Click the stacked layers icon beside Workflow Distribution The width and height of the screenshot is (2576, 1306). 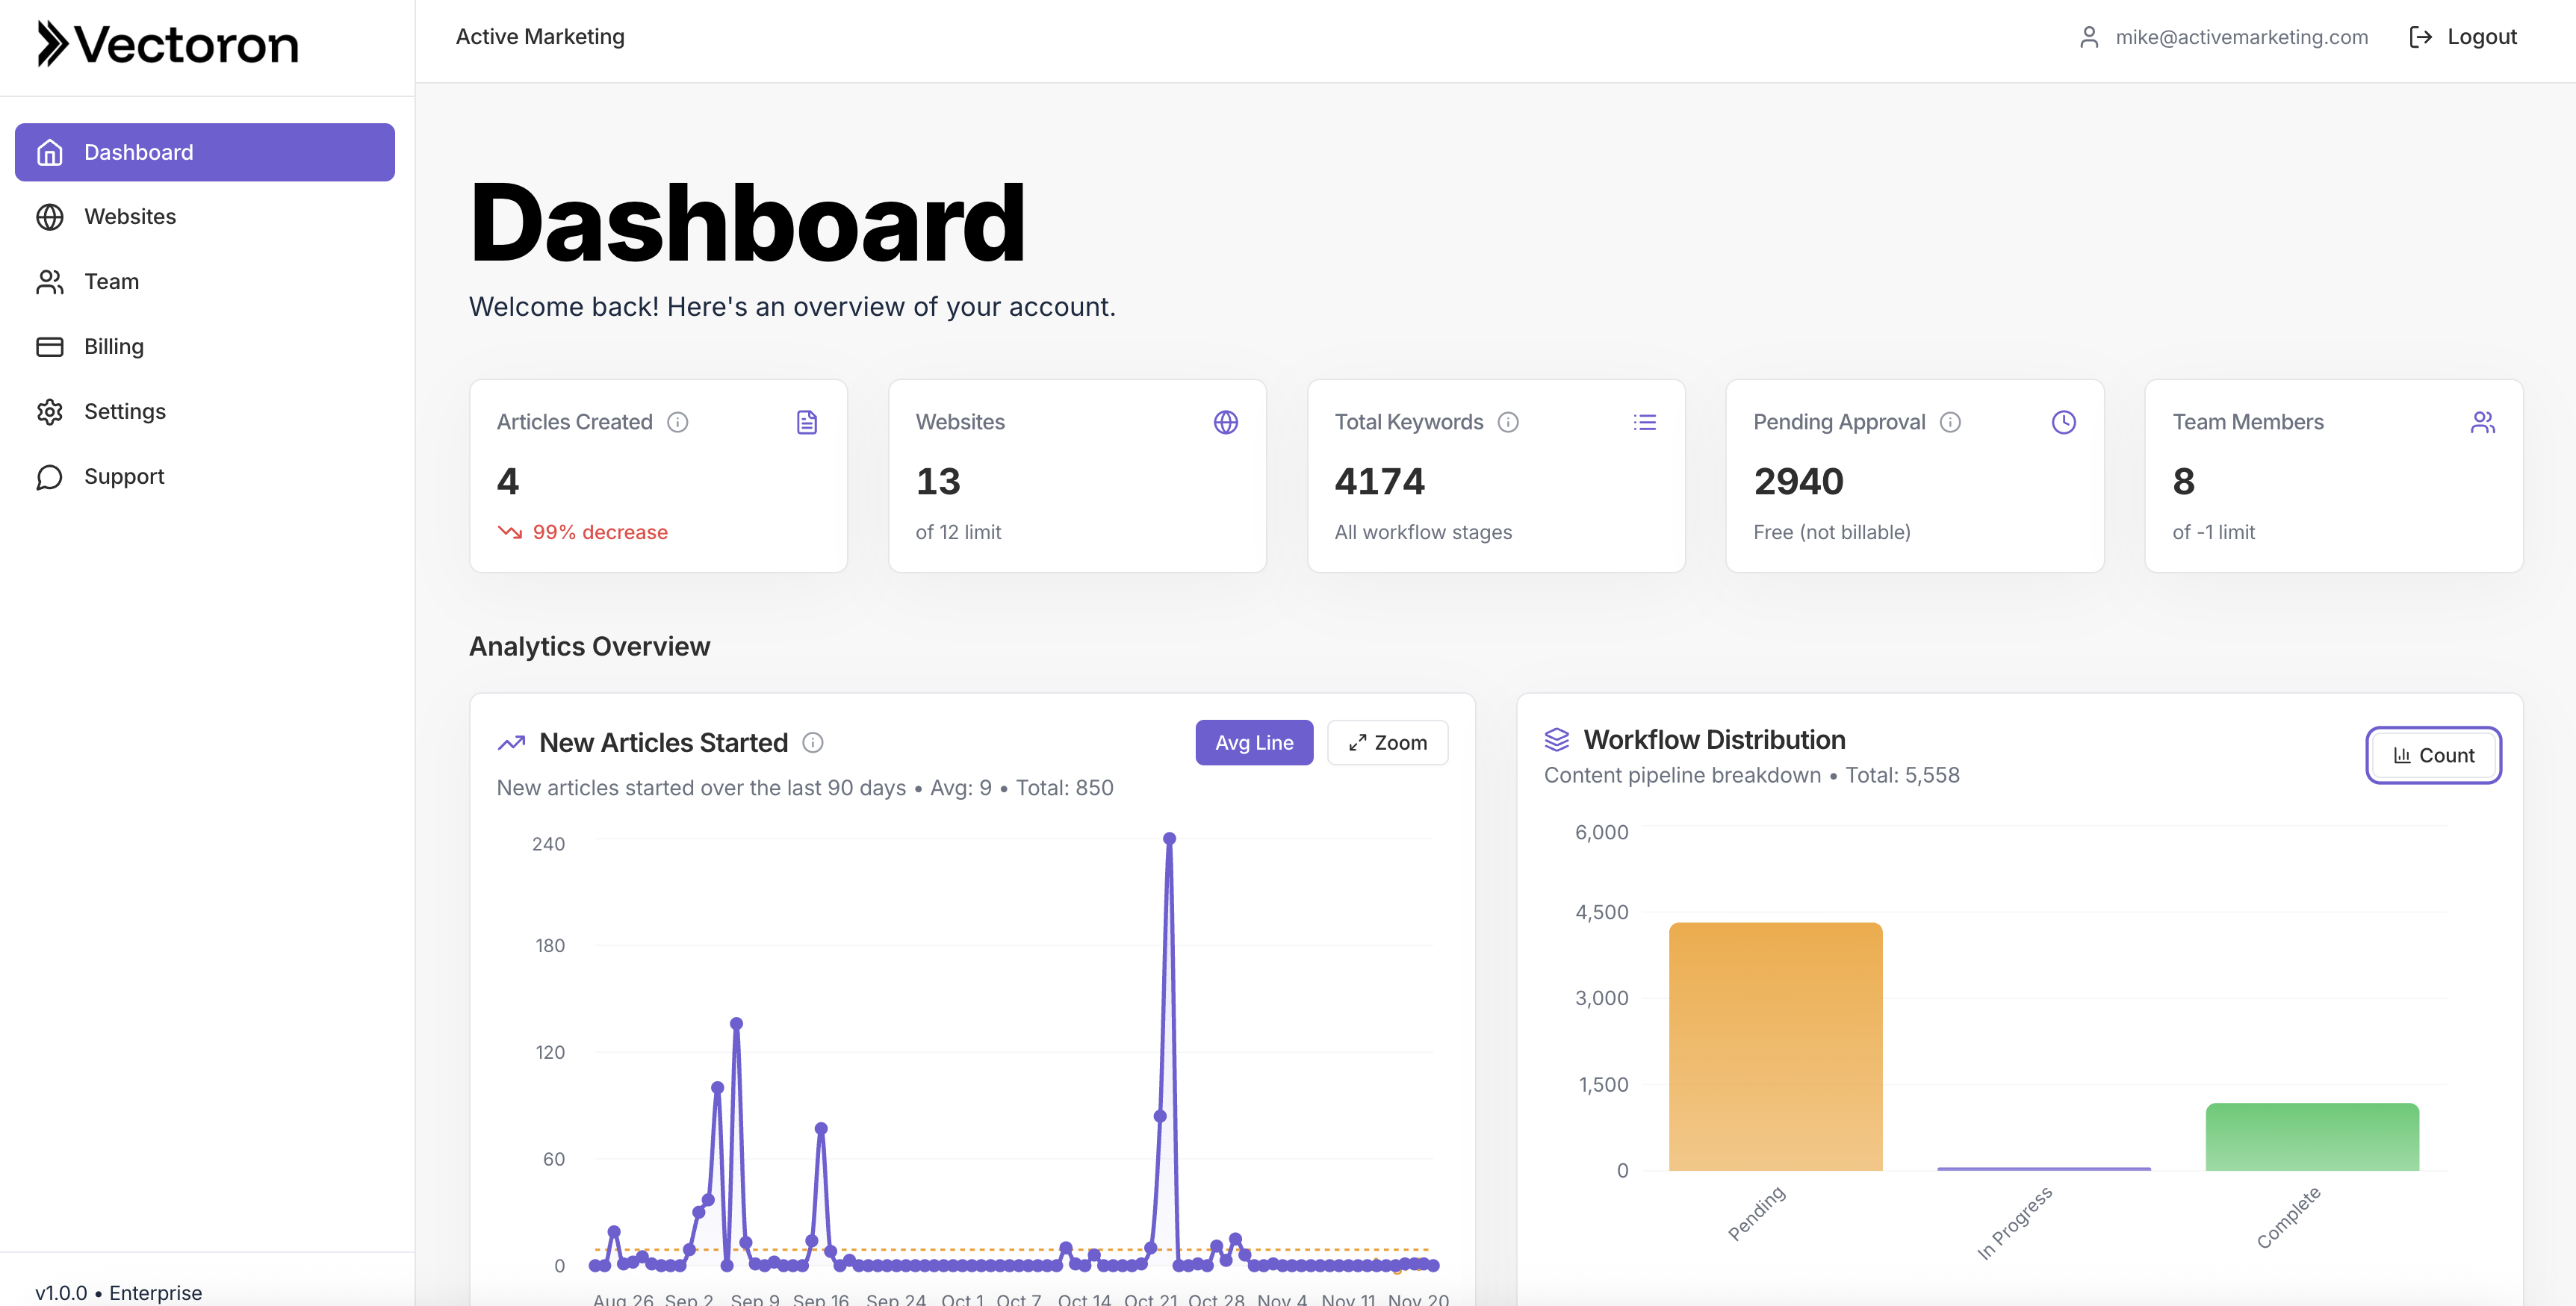pyautogui.click(x=1557, y=740)
